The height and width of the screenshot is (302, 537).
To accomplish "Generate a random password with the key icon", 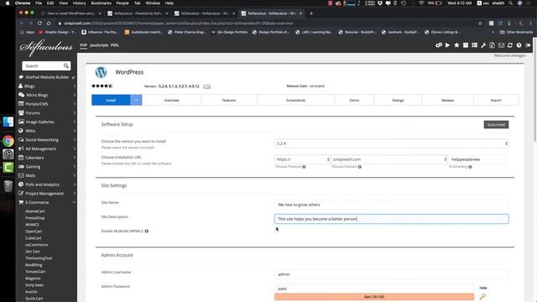I will point(483,296).
